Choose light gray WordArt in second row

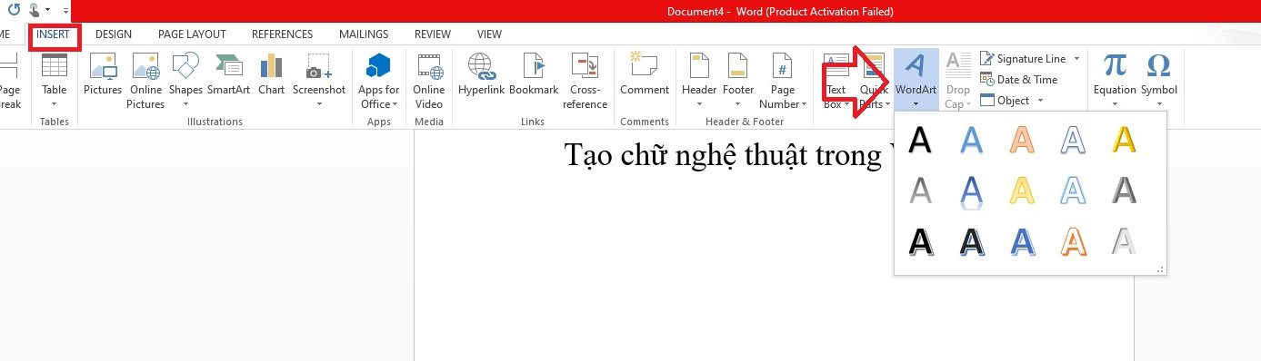pos(921,190)
